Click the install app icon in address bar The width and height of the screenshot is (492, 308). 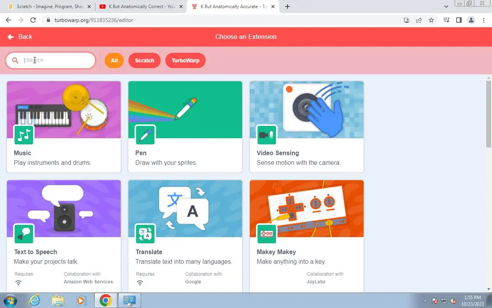407,20
